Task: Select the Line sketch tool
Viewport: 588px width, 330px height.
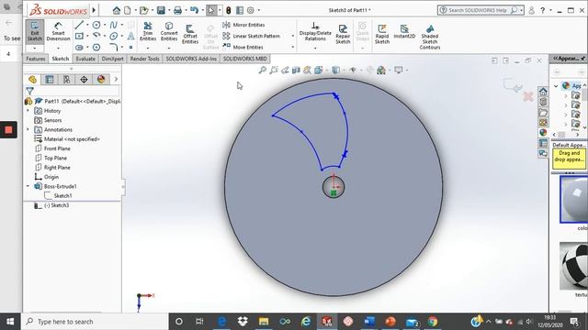Action: pyautogui.click(x=79, y=25)
